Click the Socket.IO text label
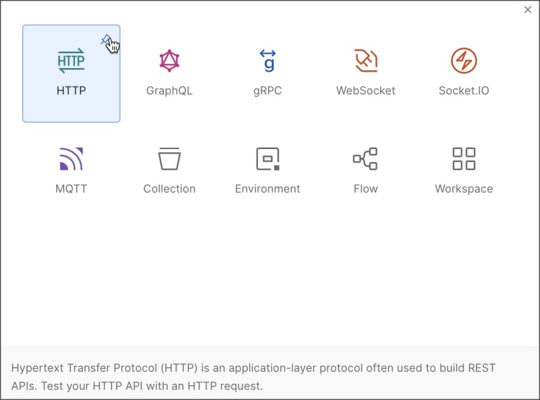Image resolution: width=540 pixels, height=400 pixels. coord(464,90)
